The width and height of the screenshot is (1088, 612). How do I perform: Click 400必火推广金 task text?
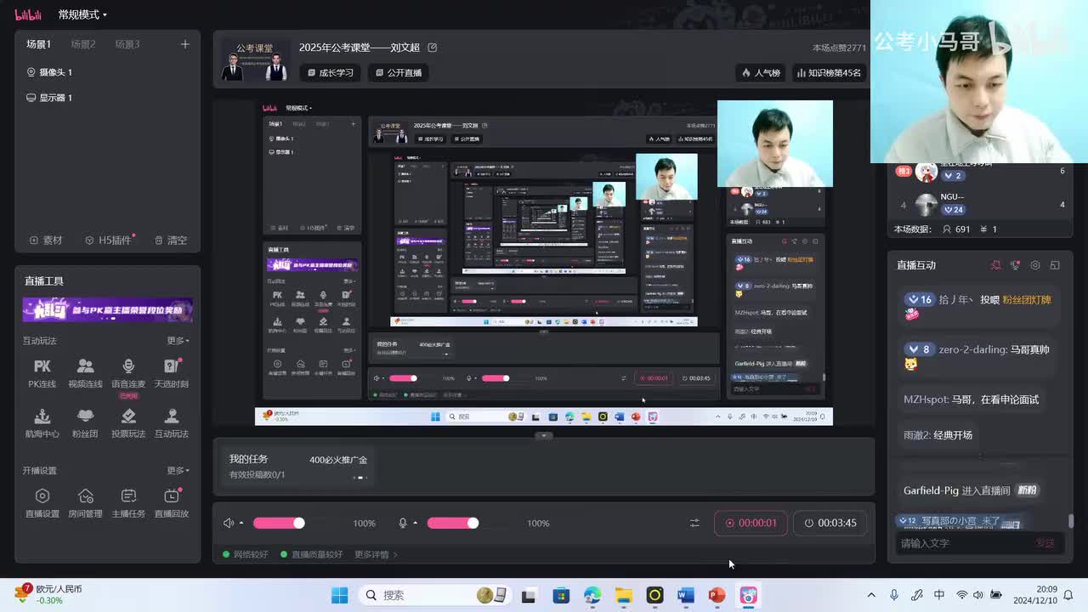pyautogui.click(x=338, y=460)
